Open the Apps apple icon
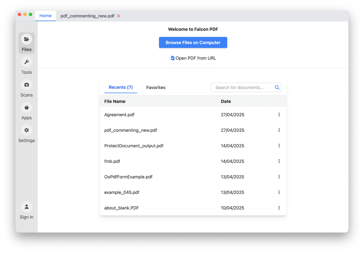Image resolution: width=364 pixels, height=253 pixels. coord(27,107)
